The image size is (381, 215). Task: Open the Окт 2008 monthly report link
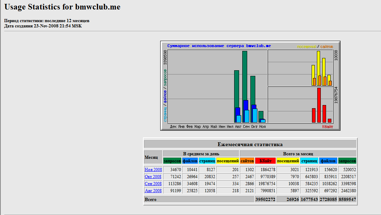153,177
